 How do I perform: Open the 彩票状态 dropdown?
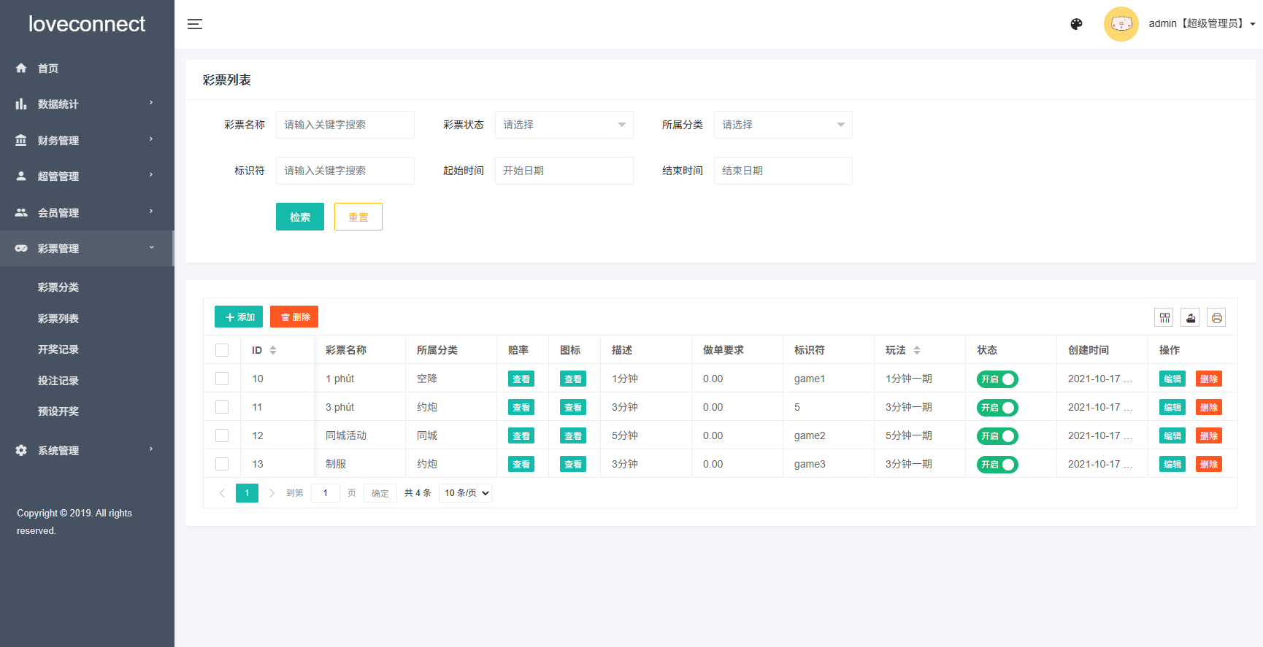click(x=564, y=125)
